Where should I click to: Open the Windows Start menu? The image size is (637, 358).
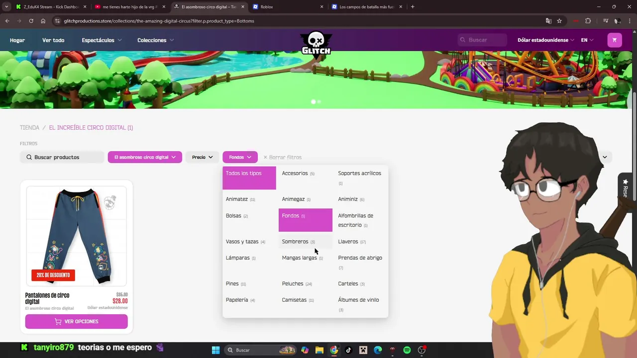[215, 350]
